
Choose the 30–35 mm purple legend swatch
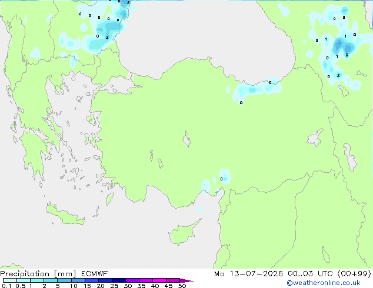pyautogui.click(x=132, y=280)
